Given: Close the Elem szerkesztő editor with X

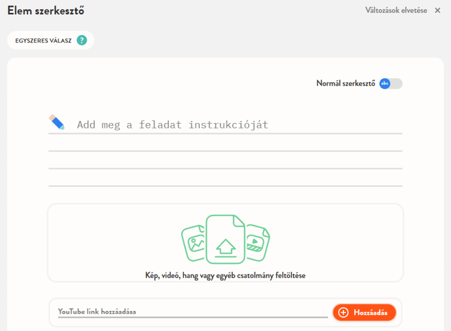Looking at the screenshot, I should click(x=438, y=10).
